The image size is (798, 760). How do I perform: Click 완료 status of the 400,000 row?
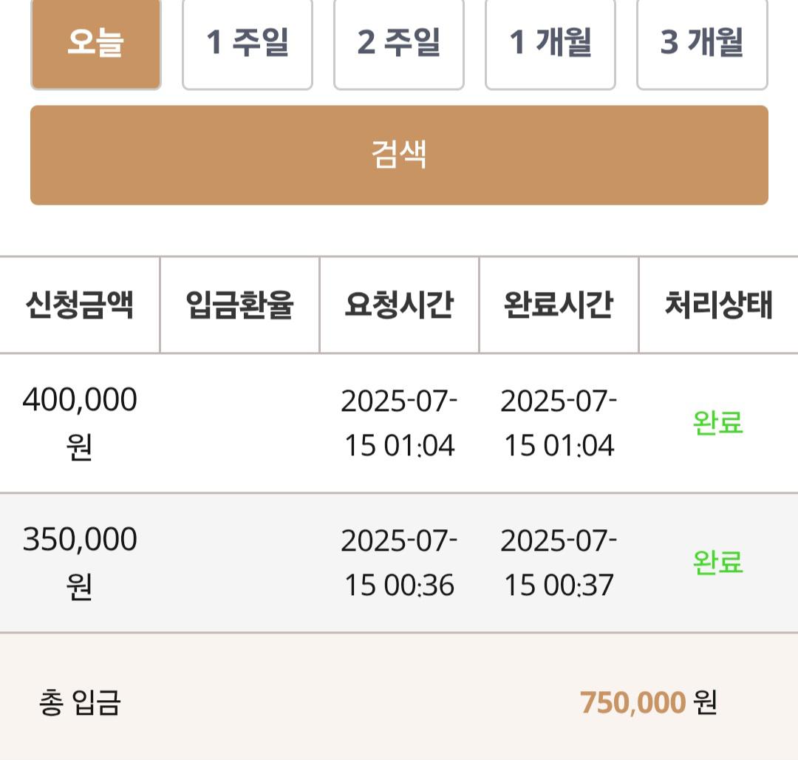click(x=718, y=422)
